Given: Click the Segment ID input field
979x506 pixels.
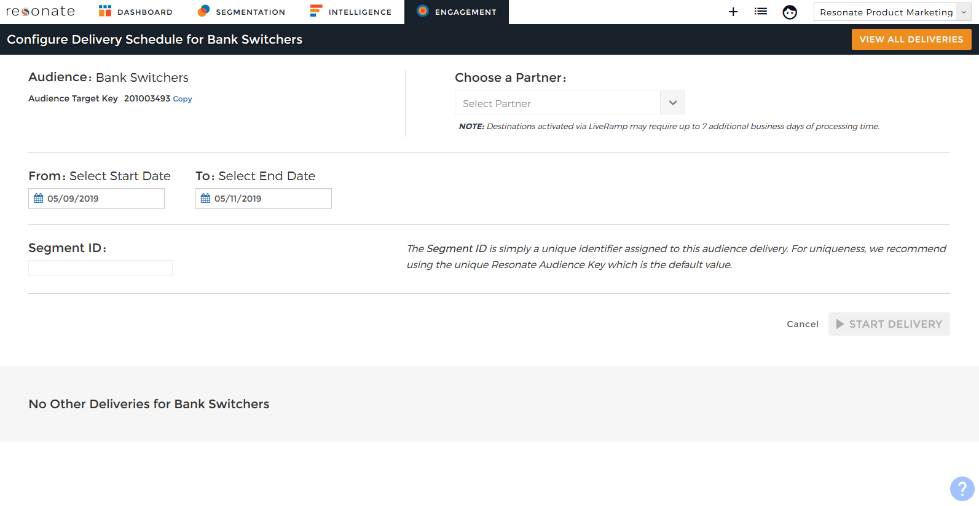Looking at the screenshot, I should pos(100,268).
